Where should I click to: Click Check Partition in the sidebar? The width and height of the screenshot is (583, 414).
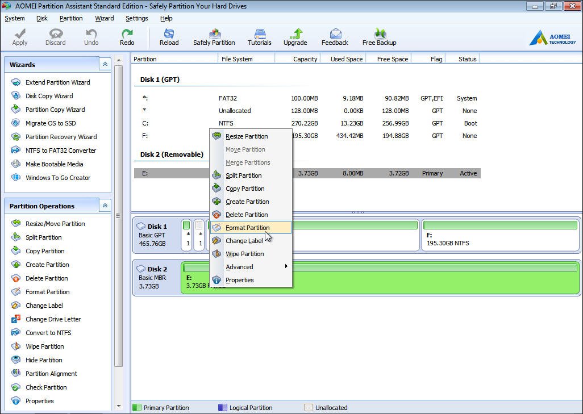pyautogui.click(x=46, y=387)
